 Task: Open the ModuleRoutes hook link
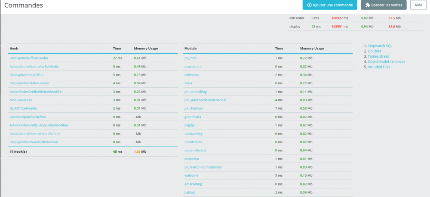pos(21,100)
